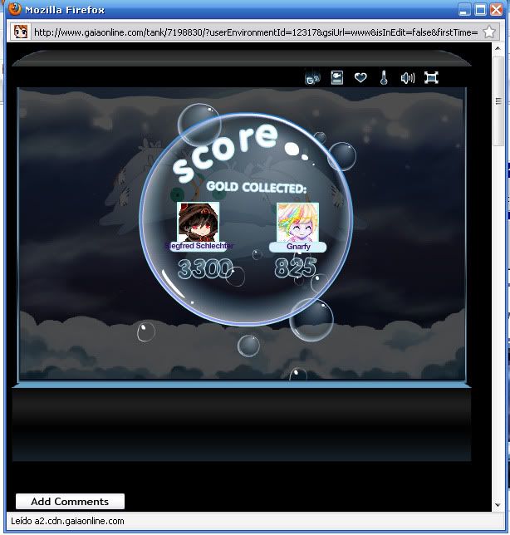Image resolution: width=510 pixels, height=535 pixels.
Task: Click the GOLD COLLECTED heading text
Action: pos(257,187)
